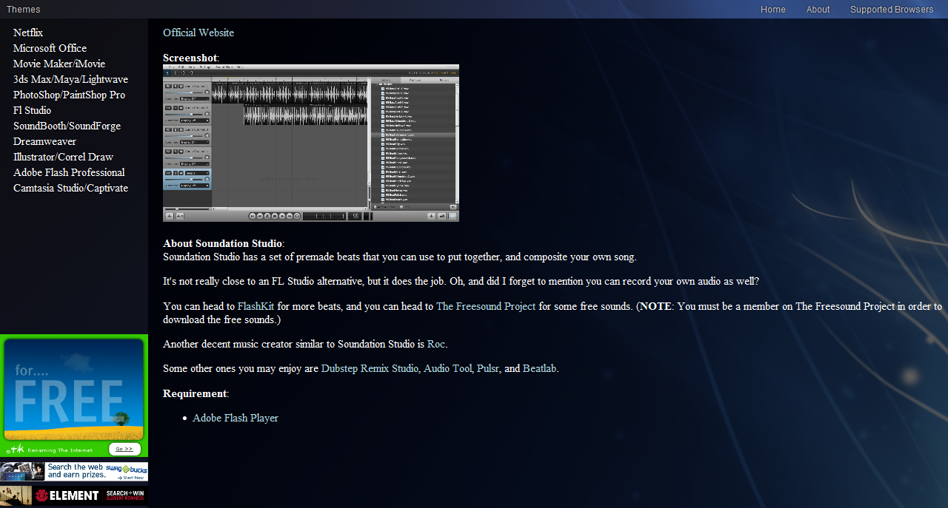Click the Swagbucks logo in the ad
Image resolution: width=948 pixels, height=508 pixels.
pyautogui.click(x=126, y=469)
